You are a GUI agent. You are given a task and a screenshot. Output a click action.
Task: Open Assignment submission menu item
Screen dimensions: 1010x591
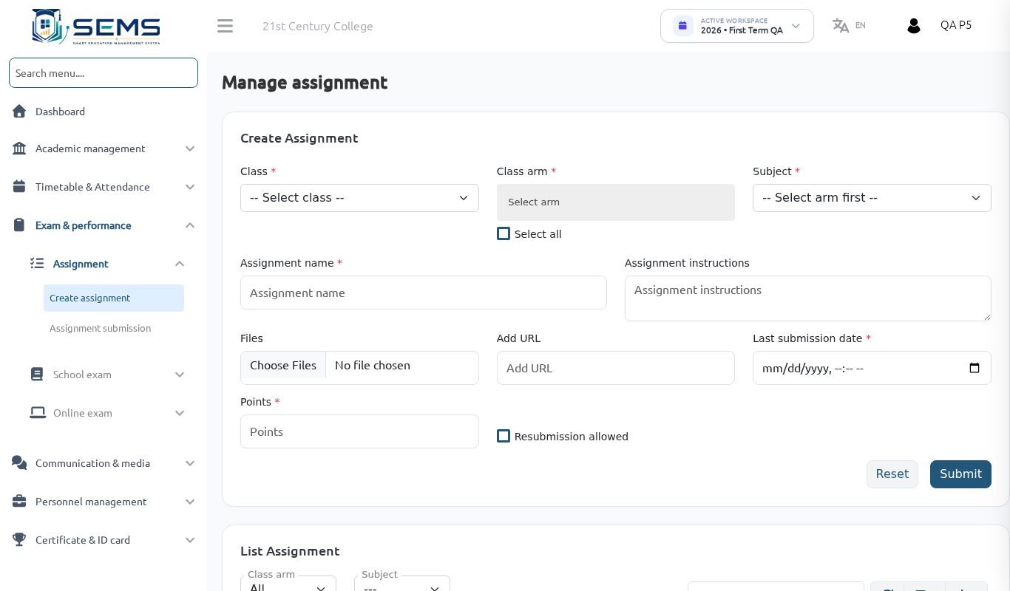(114, 328)
